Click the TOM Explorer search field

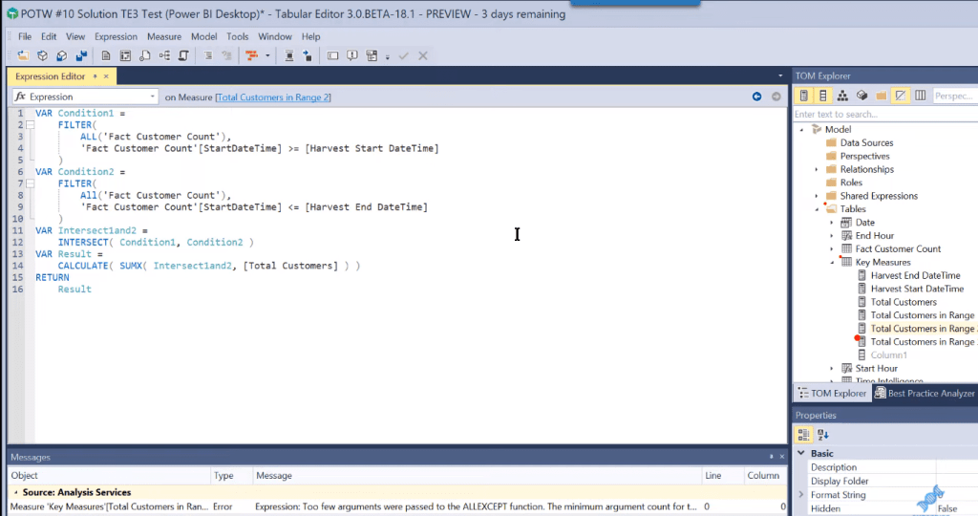[x=885, y=114]
